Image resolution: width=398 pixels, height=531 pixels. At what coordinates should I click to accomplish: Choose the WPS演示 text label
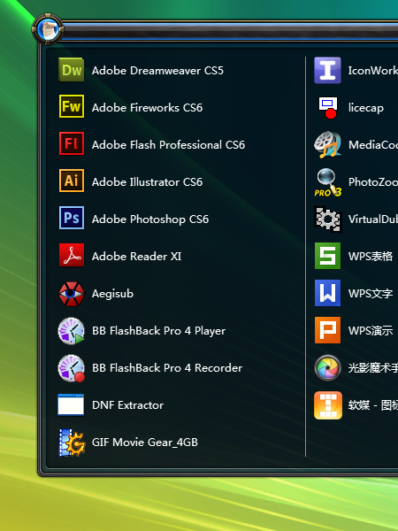click(371, 330)
